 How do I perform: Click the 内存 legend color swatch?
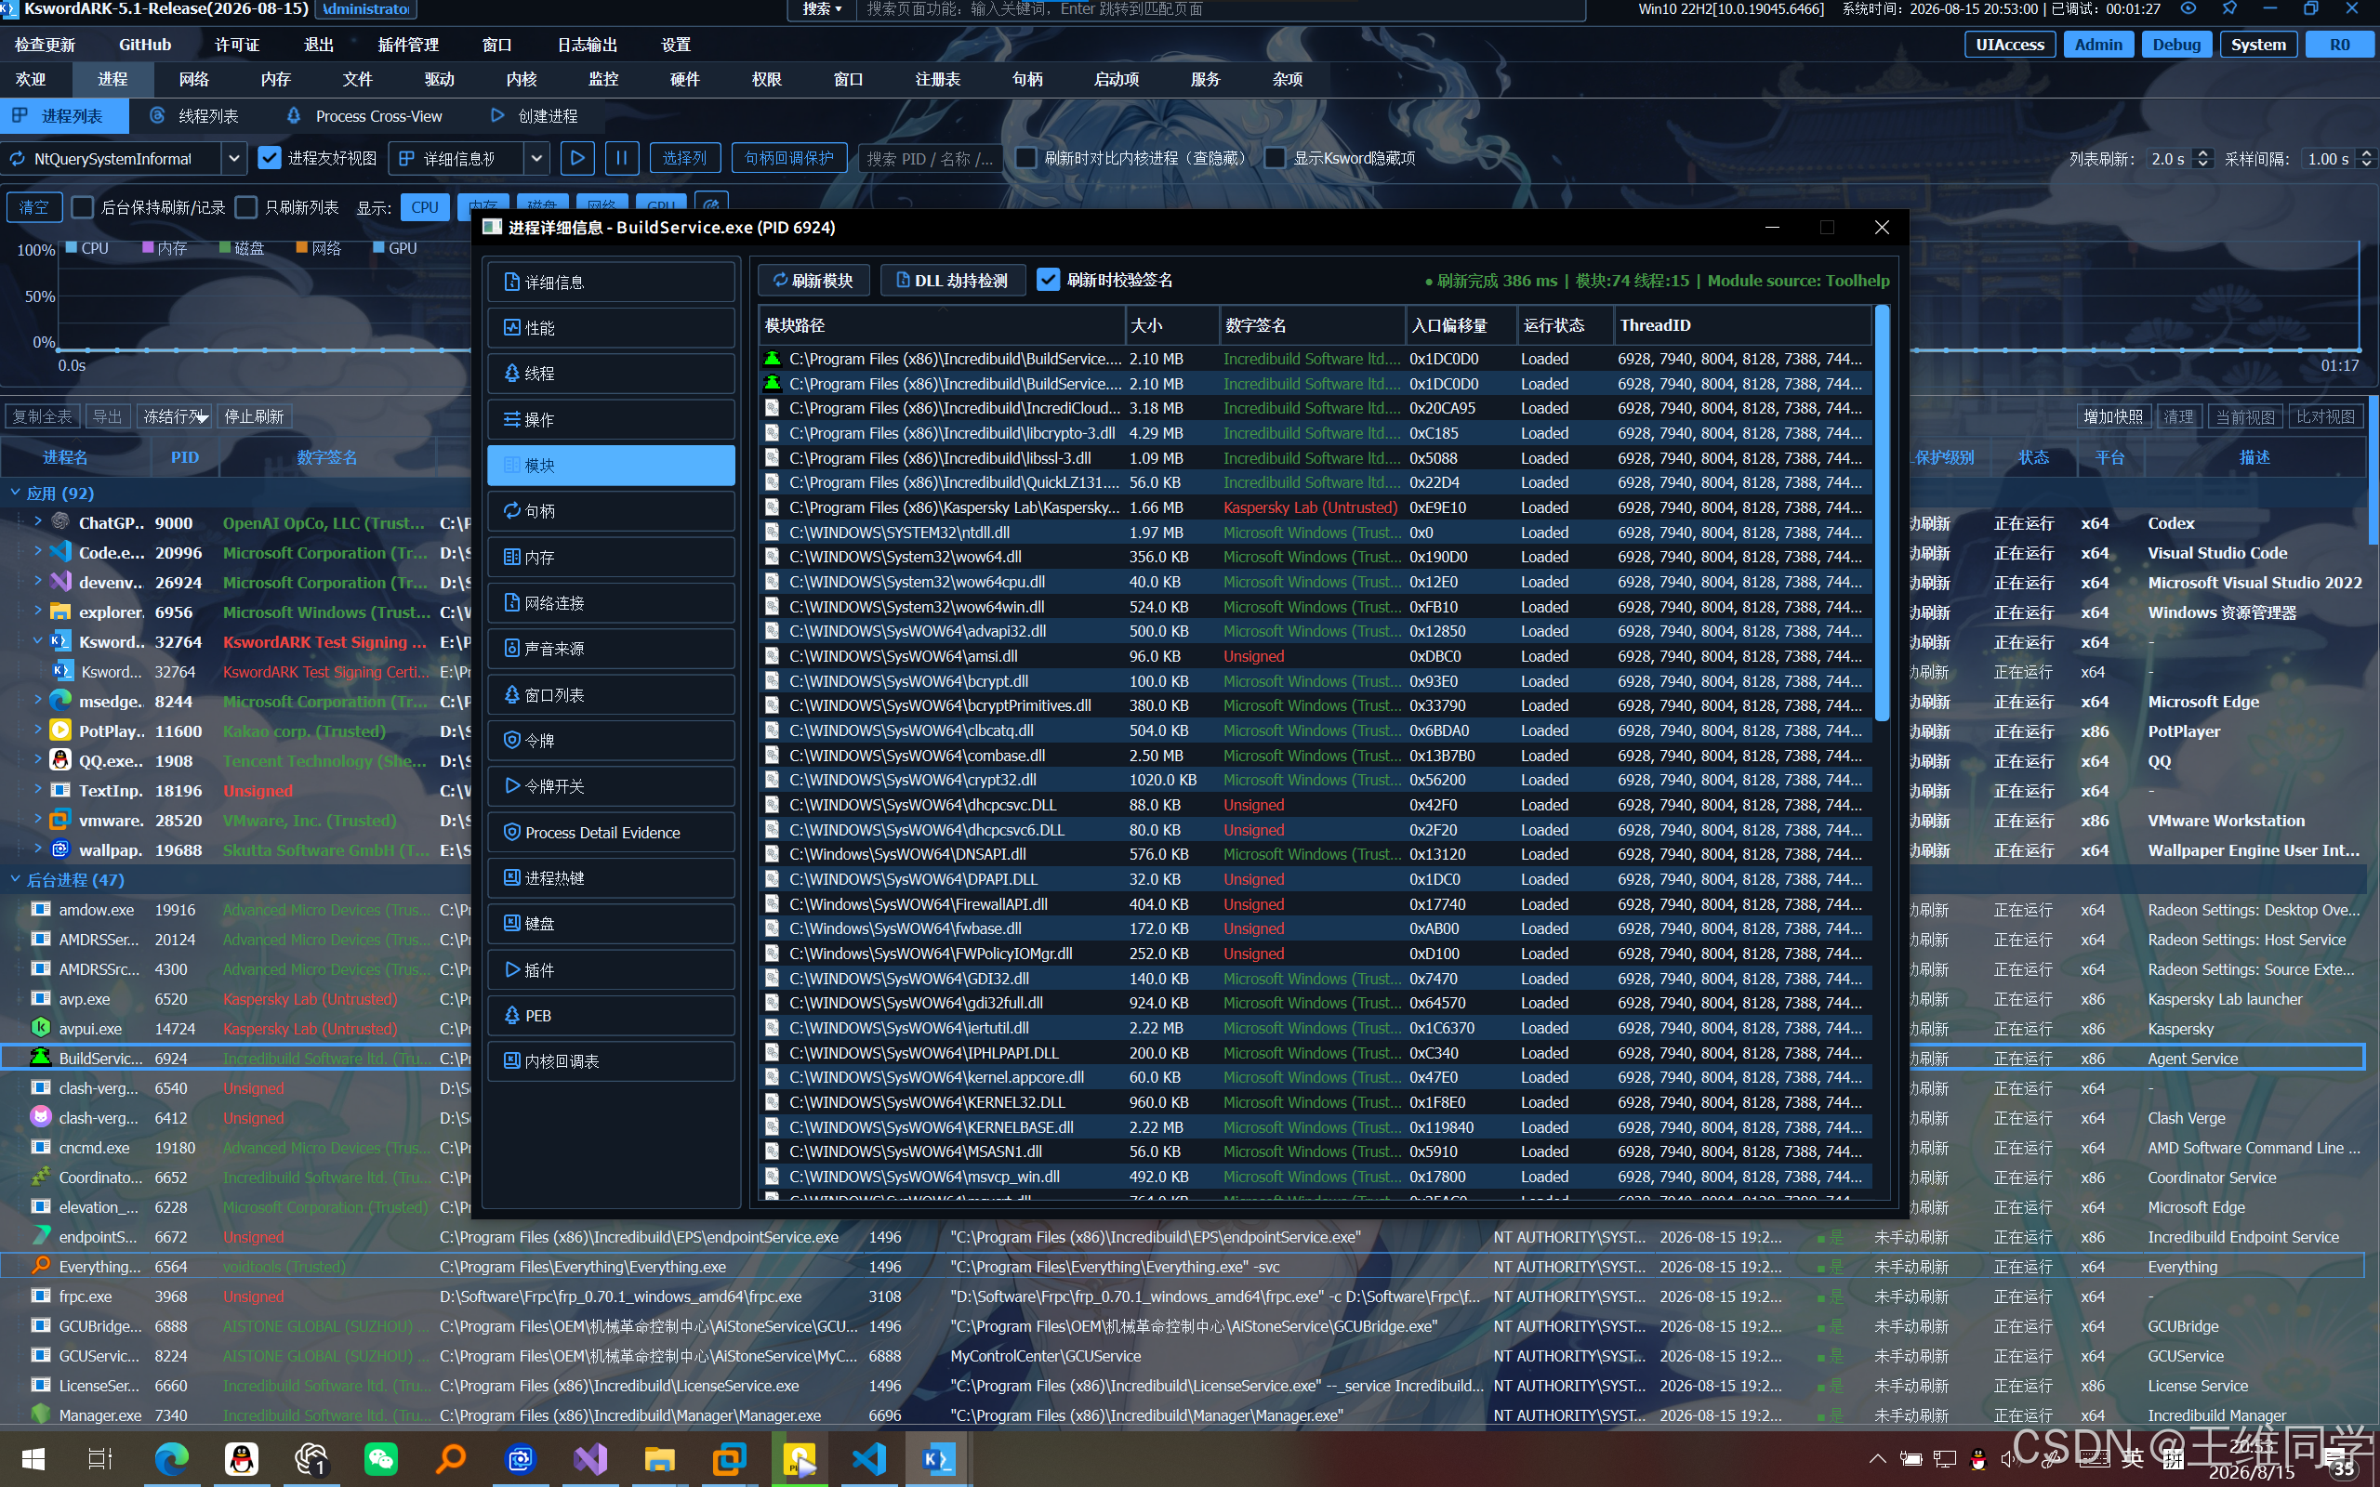coord(148,248)
